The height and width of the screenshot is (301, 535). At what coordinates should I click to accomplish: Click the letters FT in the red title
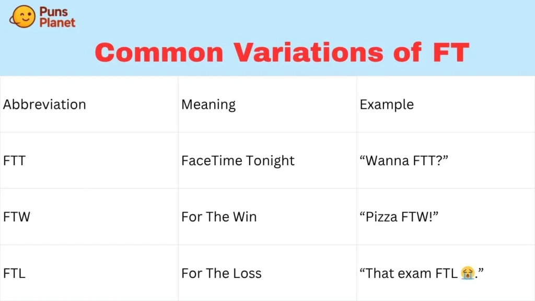pyautogui.click(x=451, y=53)
